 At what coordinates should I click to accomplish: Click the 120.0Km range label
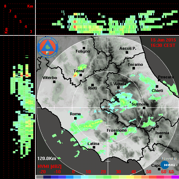click(x=47, y=159)
